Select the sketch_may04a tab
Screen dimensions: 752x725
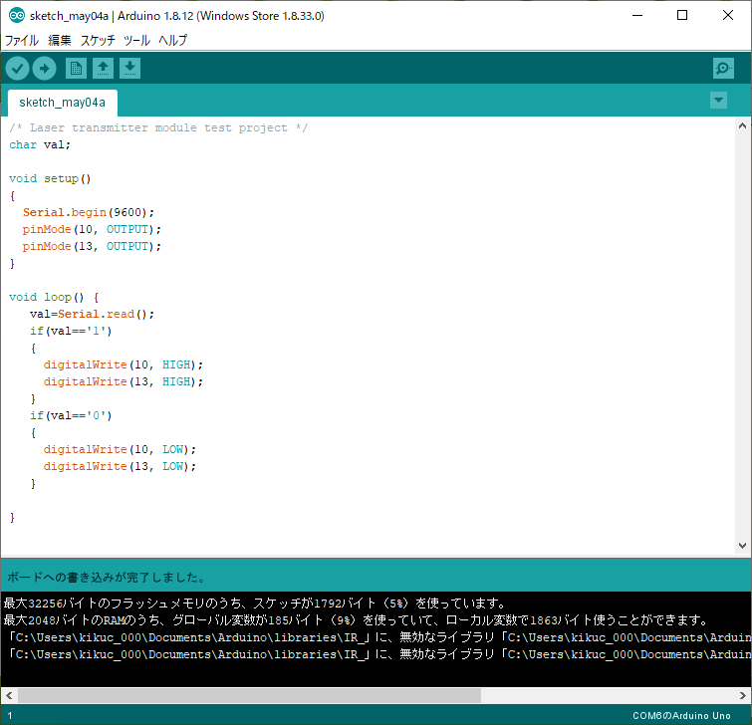[62, 103]
